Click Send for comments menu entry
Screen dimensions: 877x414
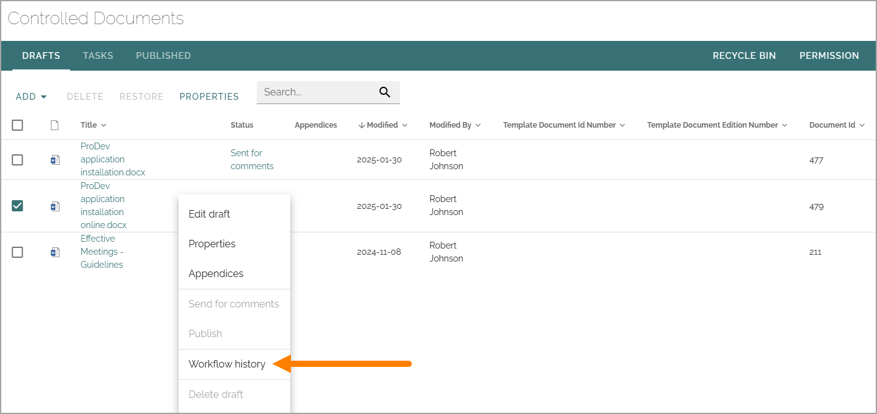(x=234, y=304)
